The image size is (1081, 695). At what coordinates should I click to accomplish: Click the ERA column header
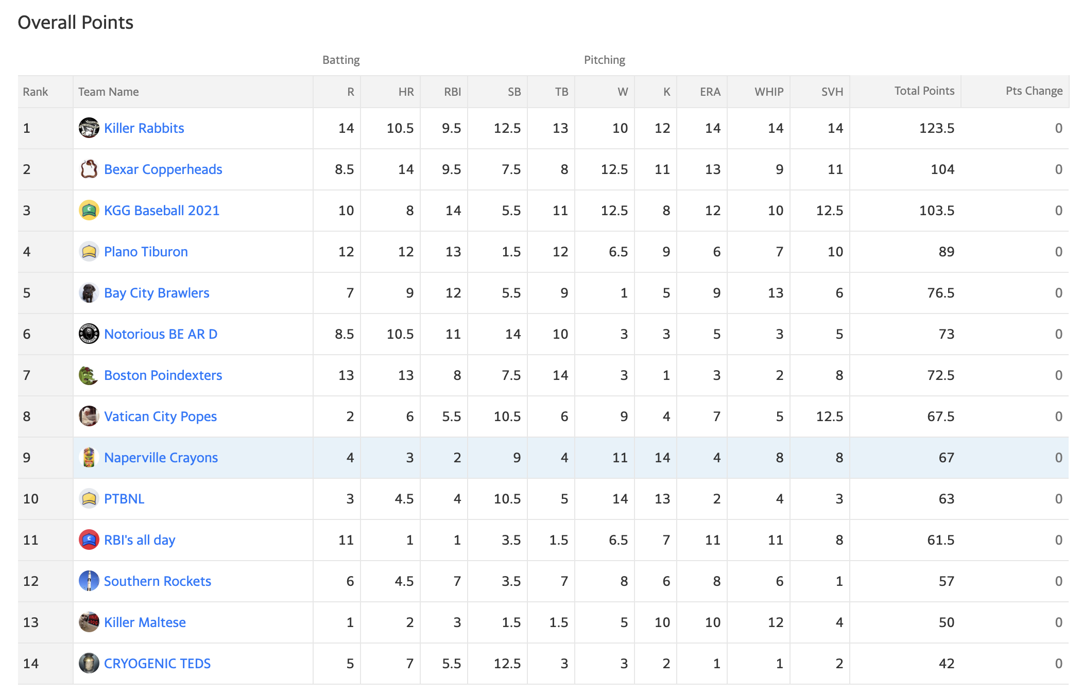pyautogui.click(x=710, y=92)
